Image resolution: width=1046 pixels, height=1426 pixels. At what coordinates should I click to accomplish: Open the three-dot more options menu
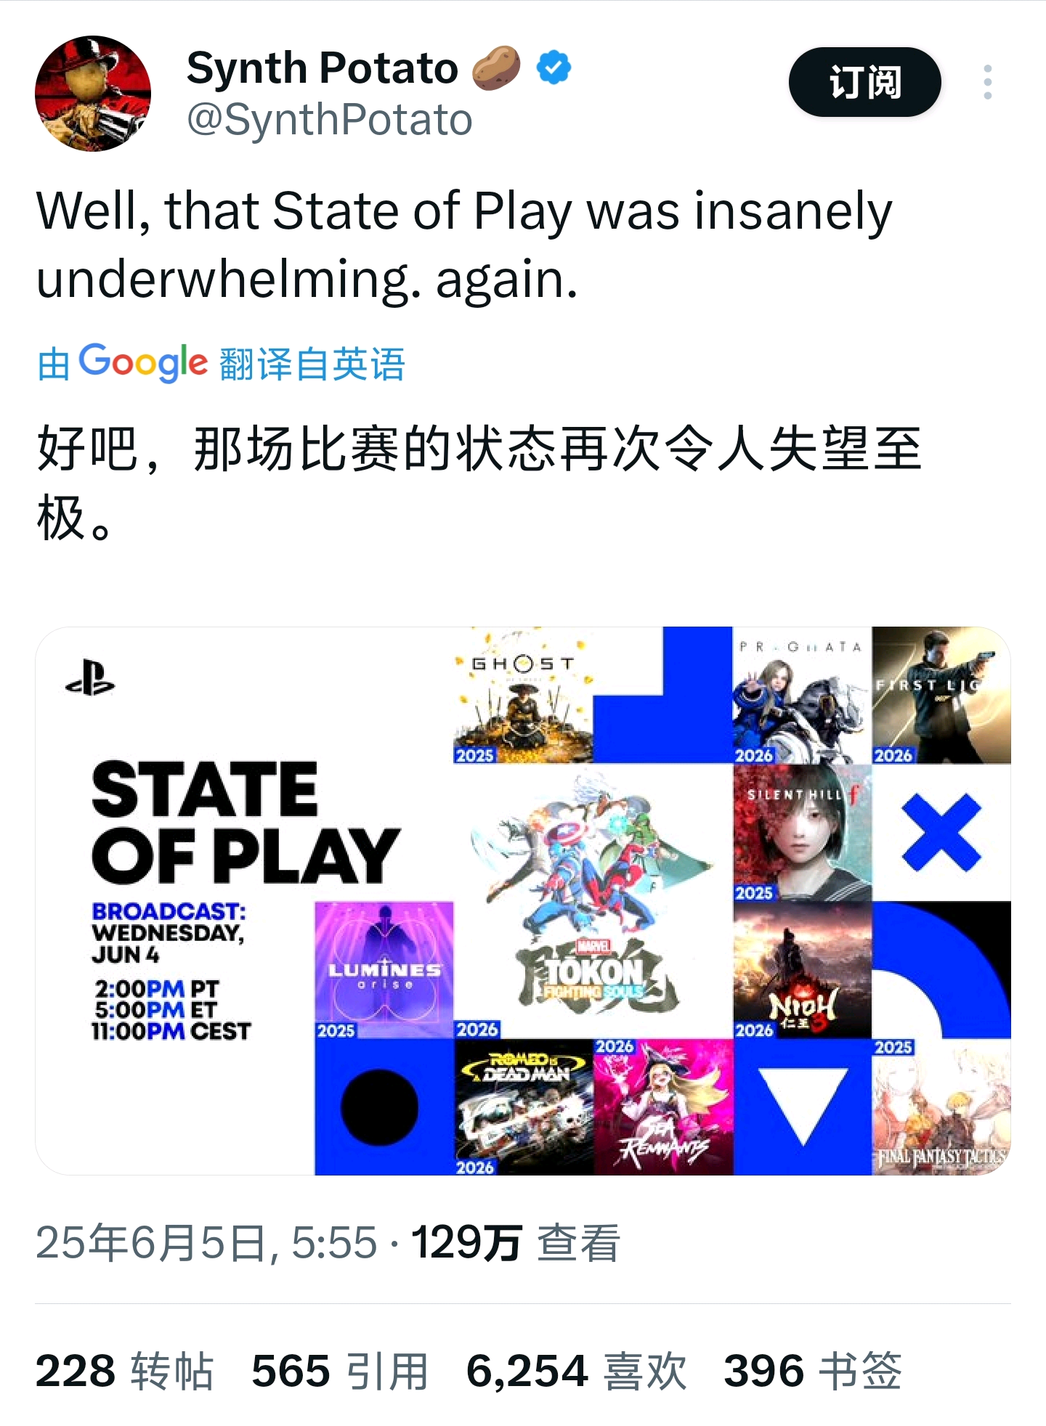(987, 82)
